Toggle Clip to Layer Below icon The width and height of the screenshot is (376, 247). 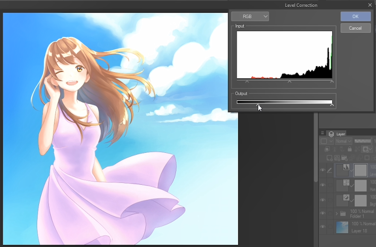(x=327, y=149)
